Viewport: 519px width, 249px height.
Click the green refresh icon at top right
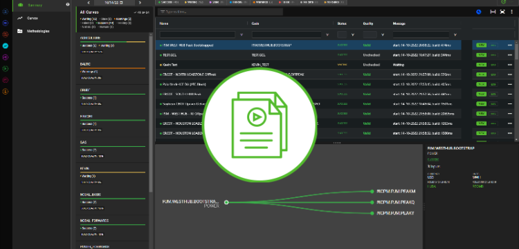[x=504, y=1]
